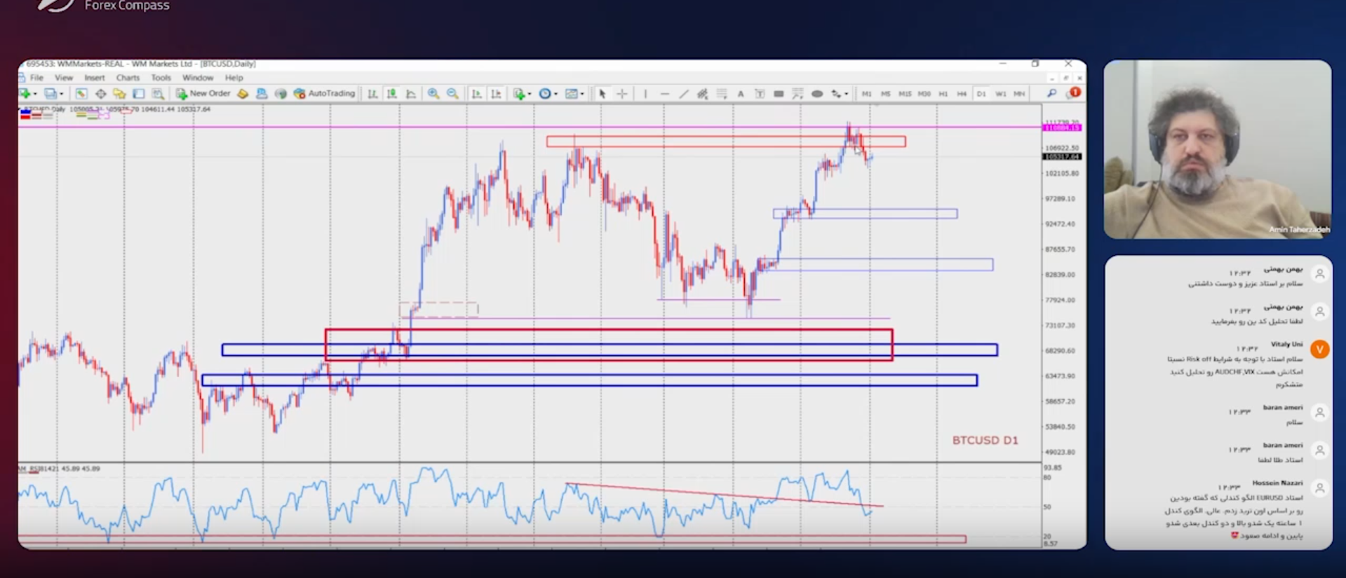Screen dimensions: 1346x578
Task: Click the Zoom Out magnifier icon
Action: [452, 94]
